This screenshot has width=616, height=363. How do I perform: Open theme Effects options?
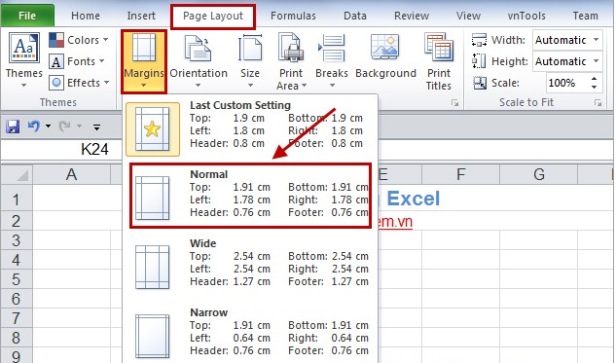coord(79,83)
